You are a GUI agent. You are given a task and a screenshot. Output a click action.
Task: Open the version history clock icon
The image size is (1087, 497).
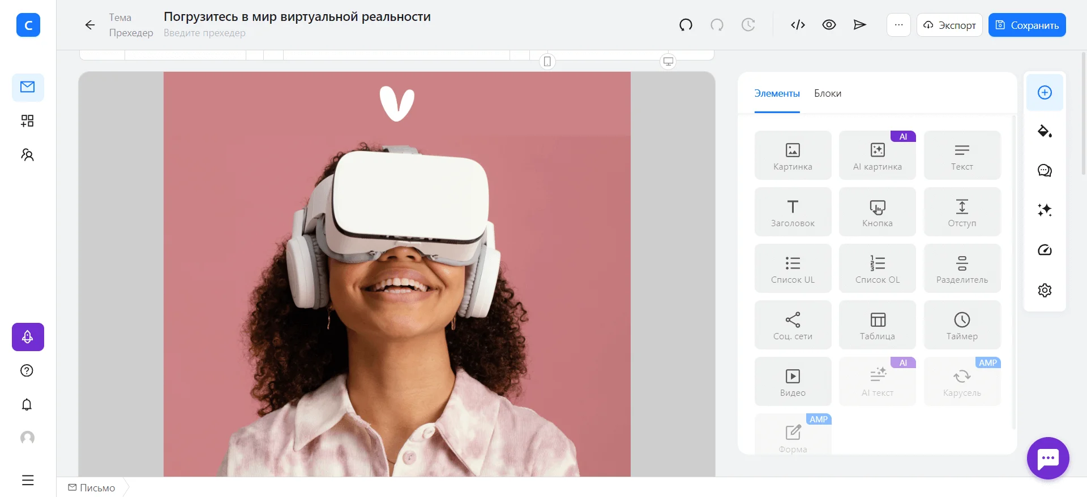[748, 25]
